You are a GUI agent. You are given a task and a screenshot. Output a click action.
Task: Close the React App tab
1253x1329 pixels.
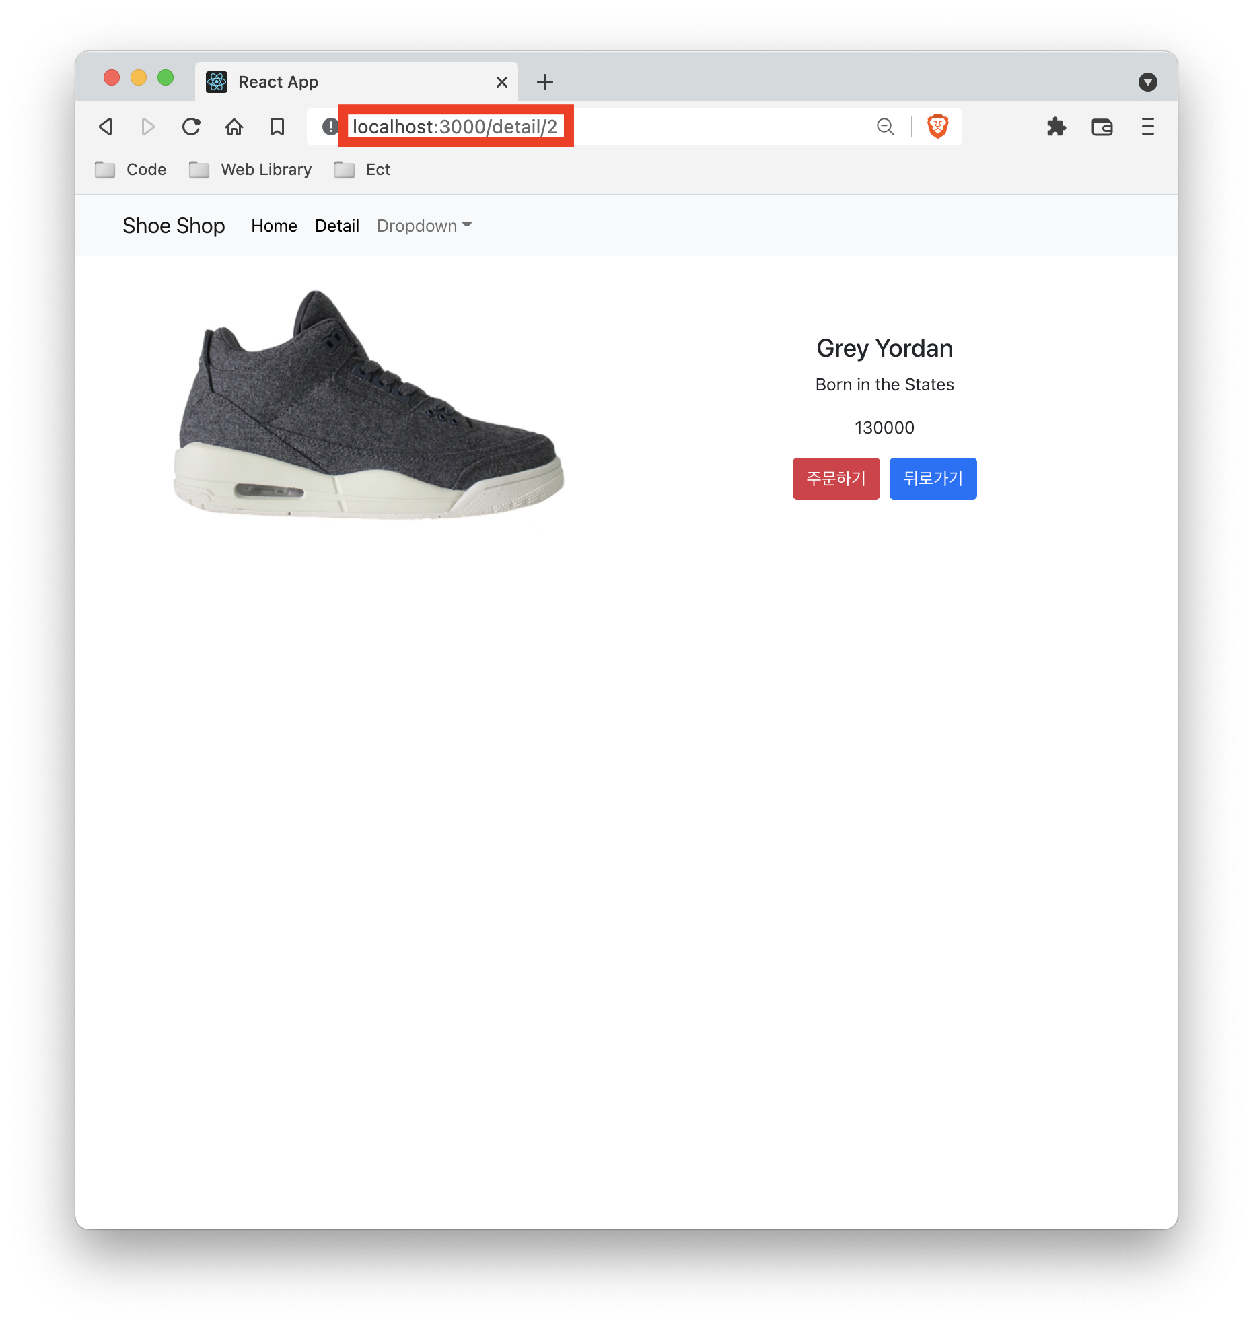502,82
